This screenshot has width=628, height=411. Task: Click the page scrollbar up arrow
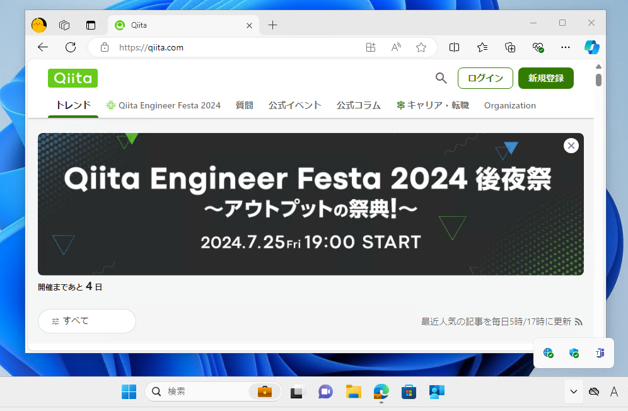598,66
